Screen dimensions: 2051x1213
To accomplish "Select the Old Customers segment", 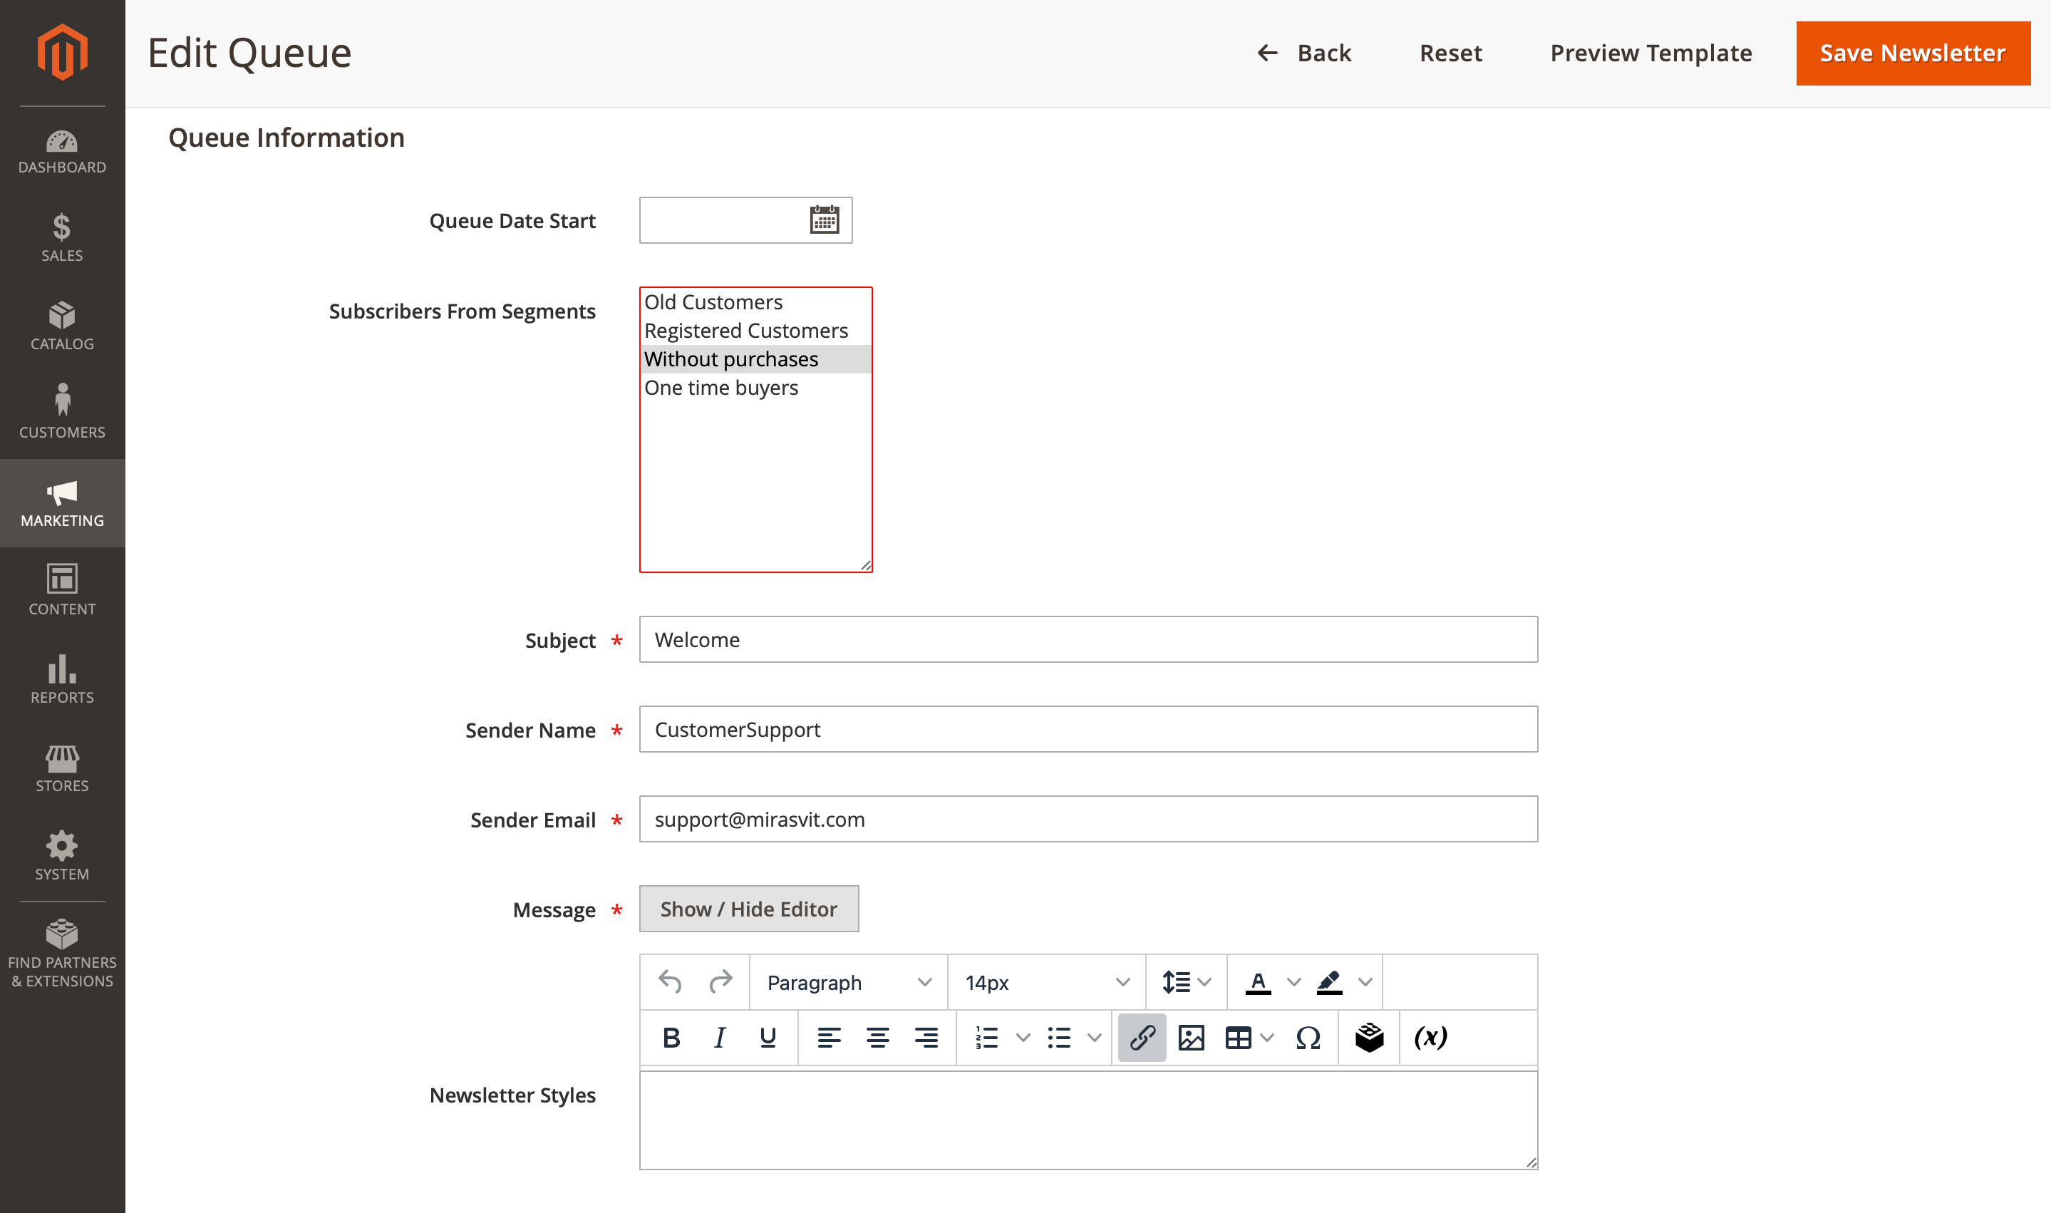I will [x=713, y=301].
